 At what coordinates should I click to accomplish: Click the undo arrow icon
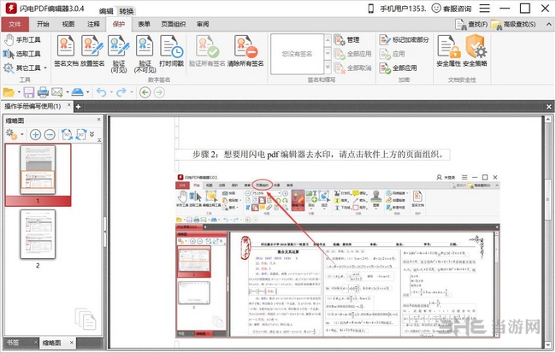click(102, 92)
